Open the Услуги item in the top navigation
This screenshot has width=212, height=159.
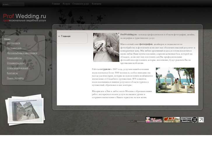pyautogui.click(x=66, y=4)
